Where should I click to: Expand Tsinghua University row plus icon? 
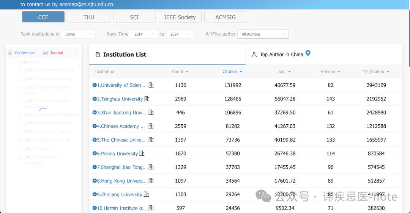(x=95, y=99)
